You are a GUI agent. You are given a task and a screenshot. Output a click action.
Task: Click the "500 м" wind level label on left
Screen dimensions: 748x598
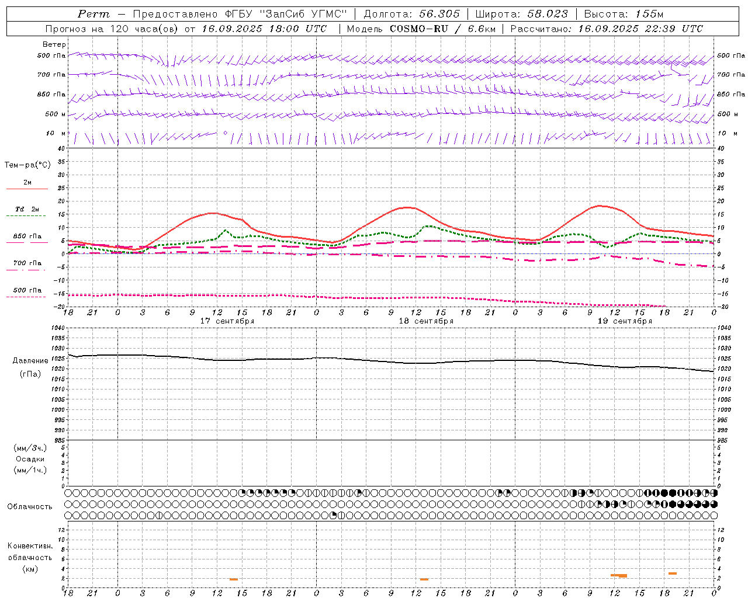[56, 114]
